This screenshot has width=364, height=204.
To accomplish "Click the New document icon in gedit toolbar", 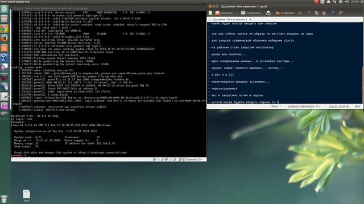I will (x=210, y=13).
